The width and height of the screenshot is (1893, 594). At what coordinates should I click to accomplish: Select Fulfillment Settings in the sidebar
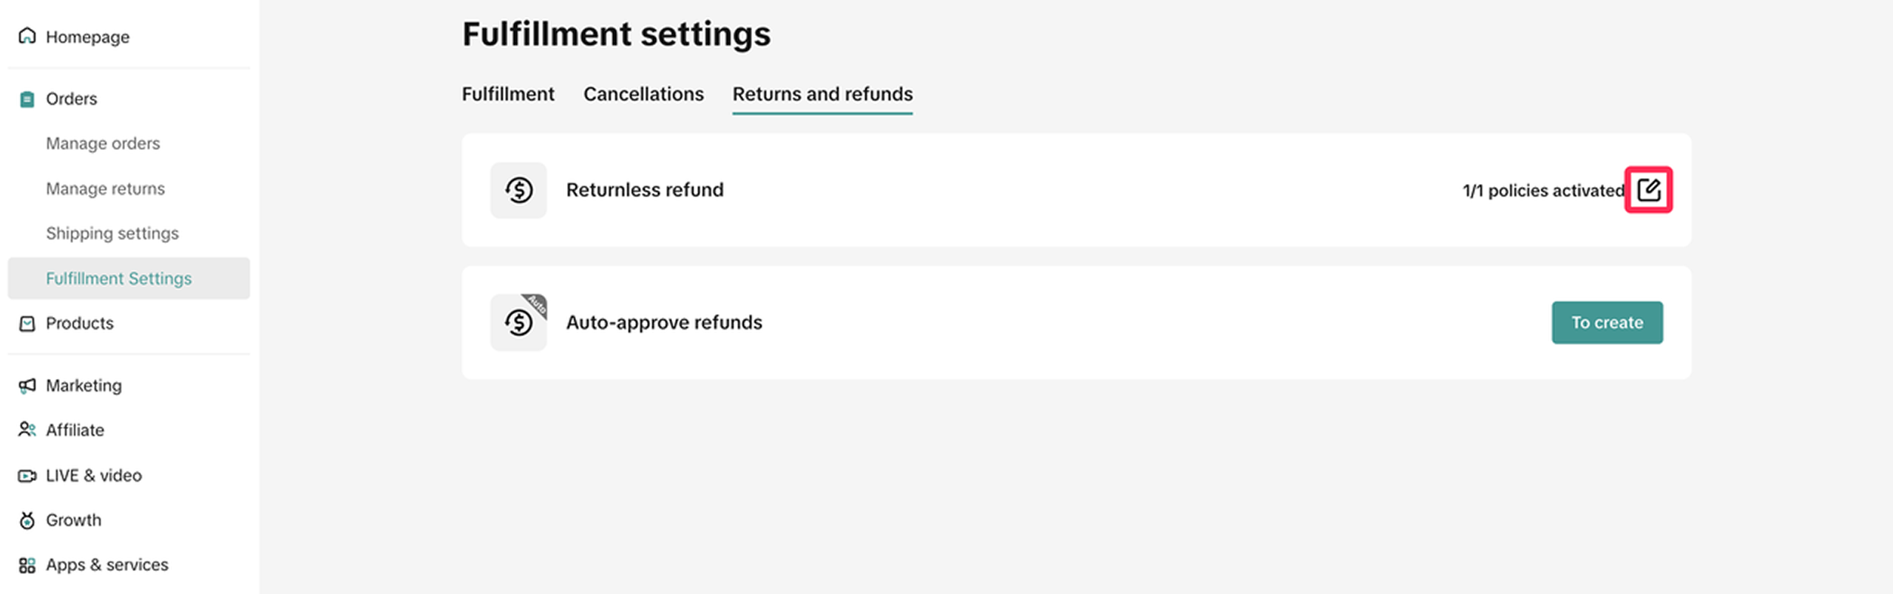pyautogui.click(x=119, y=279)
